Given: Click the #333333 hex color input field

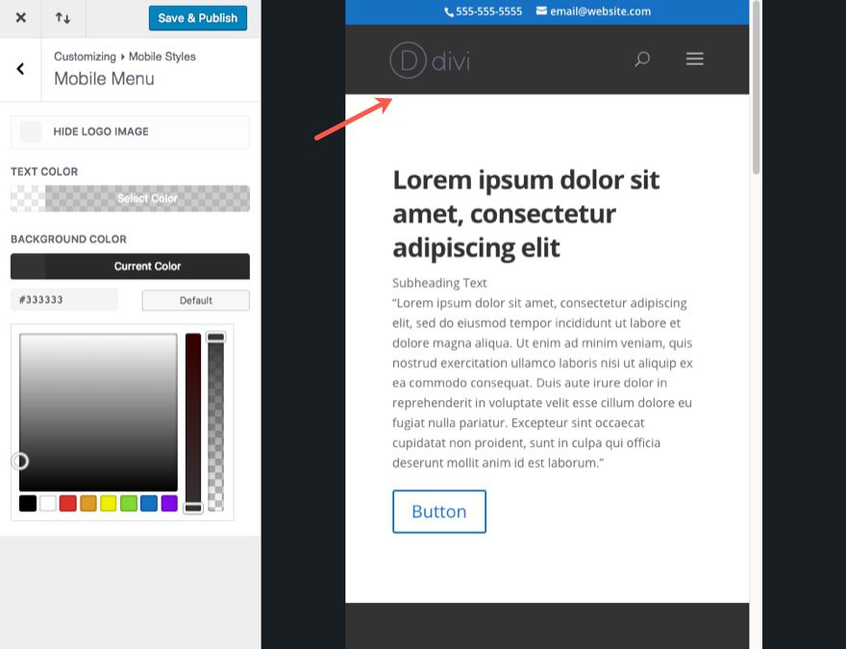Looking at the screenshot, I should pos(63,299).
